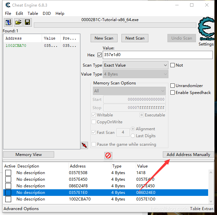The image size is (217, 215).
Task: Click the New Scan button
Action: click(x=104, y=38)
